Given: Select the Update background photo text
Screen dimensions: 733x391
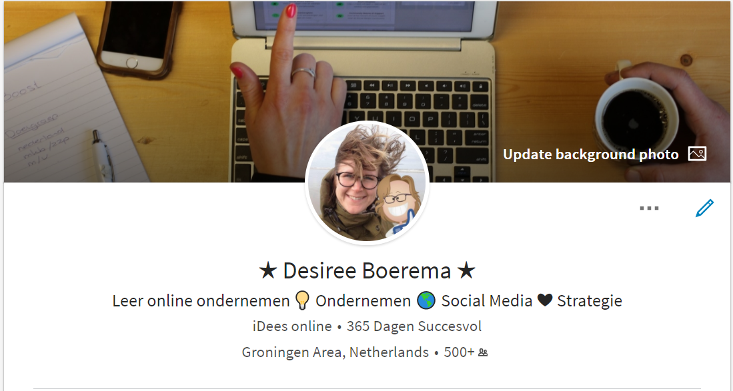Looking at the screenshot, I should 590,155.
